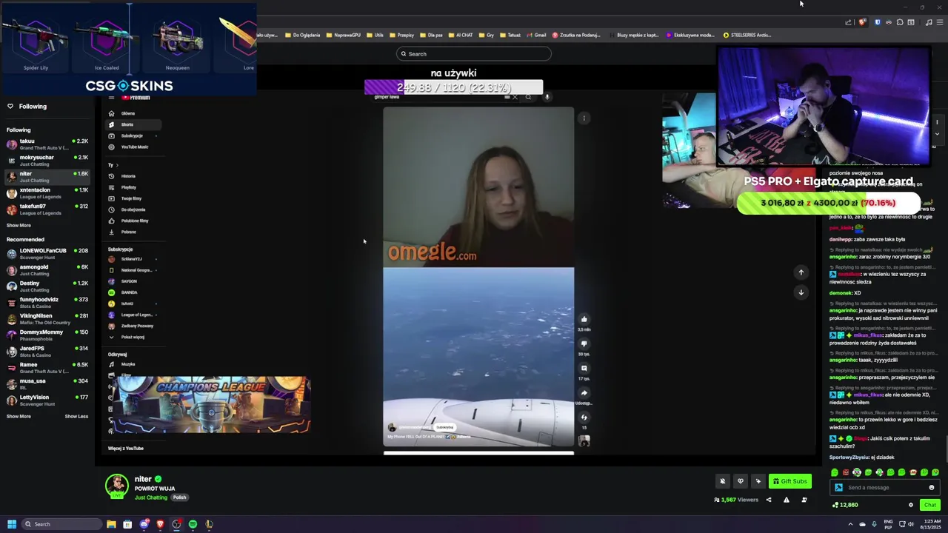Open the Short's remix icon

584,418
